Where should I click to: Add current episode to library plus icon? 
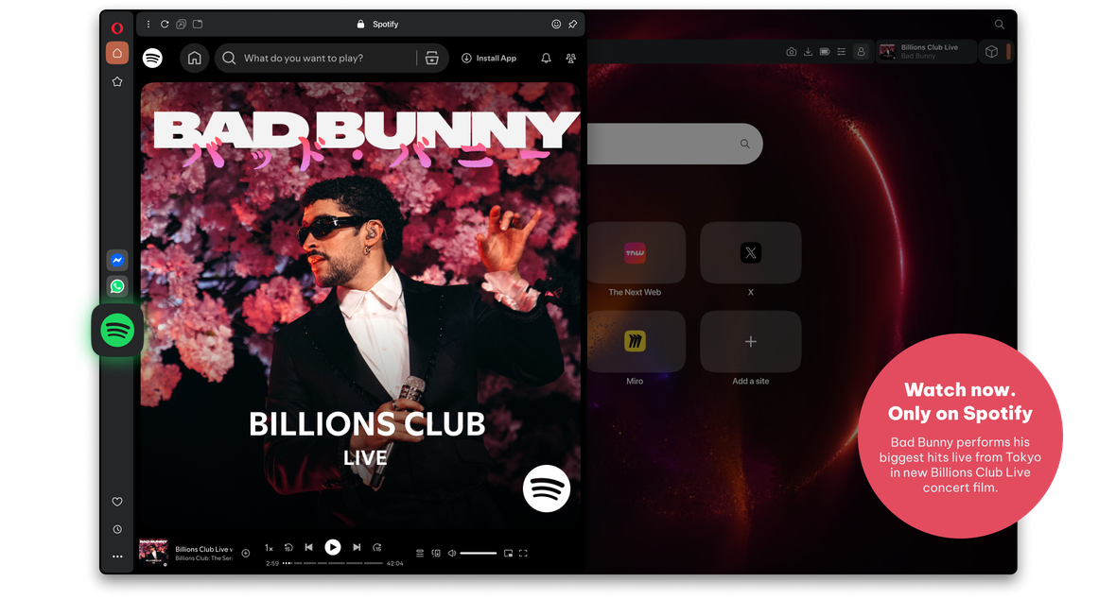pyautogui.click(x=246, y=554)
